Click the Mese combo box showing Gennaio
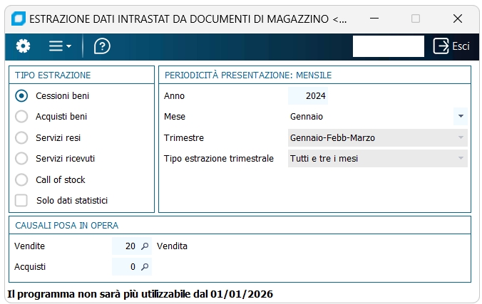The width and height of the screenshot is (482, 304). (x=377, y=116)
